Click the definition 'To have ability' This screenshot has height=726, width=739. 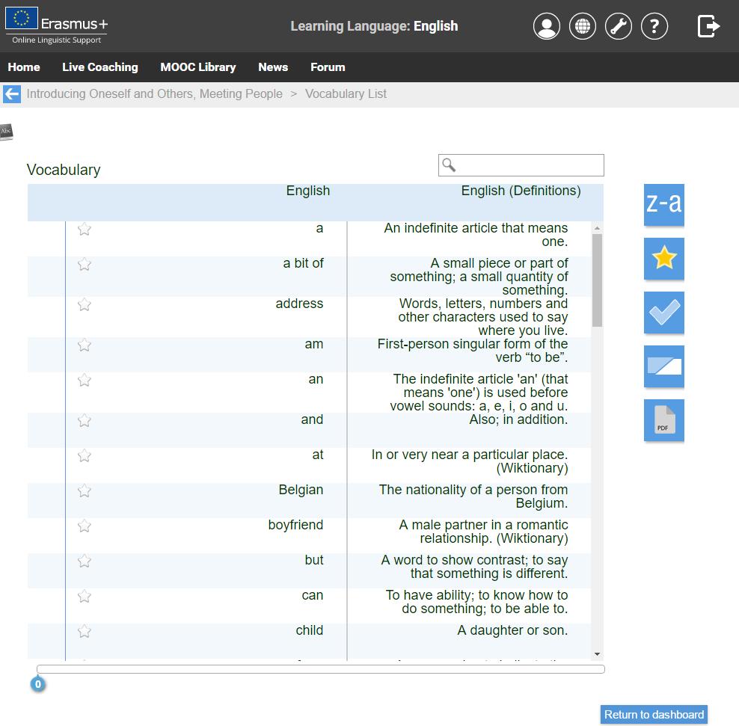pyautogui.click(x=476, y=602)
